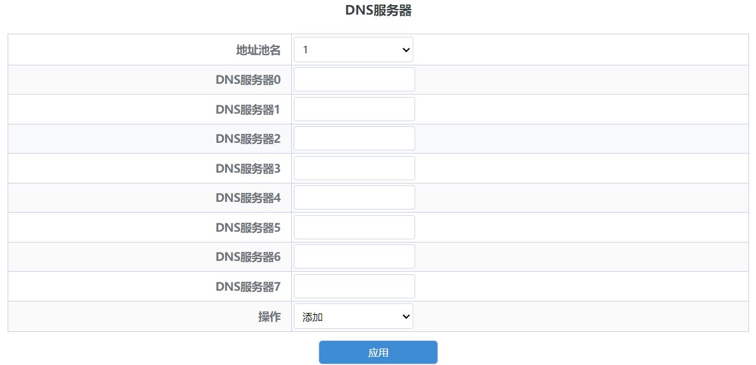Click the DNS服务器5 label text

point(248,227)
